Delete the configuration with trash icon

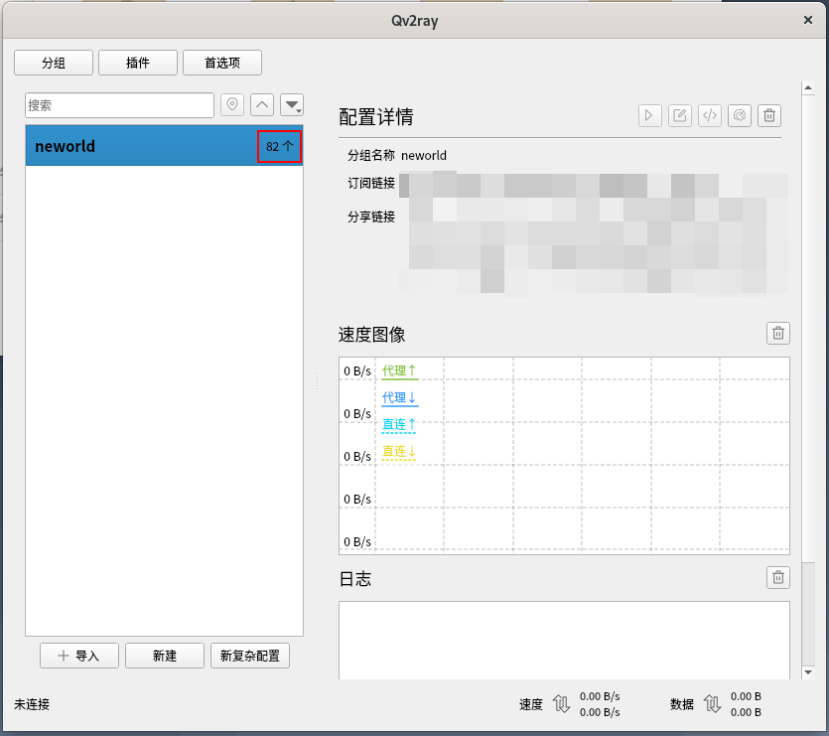tap(769, 115)
